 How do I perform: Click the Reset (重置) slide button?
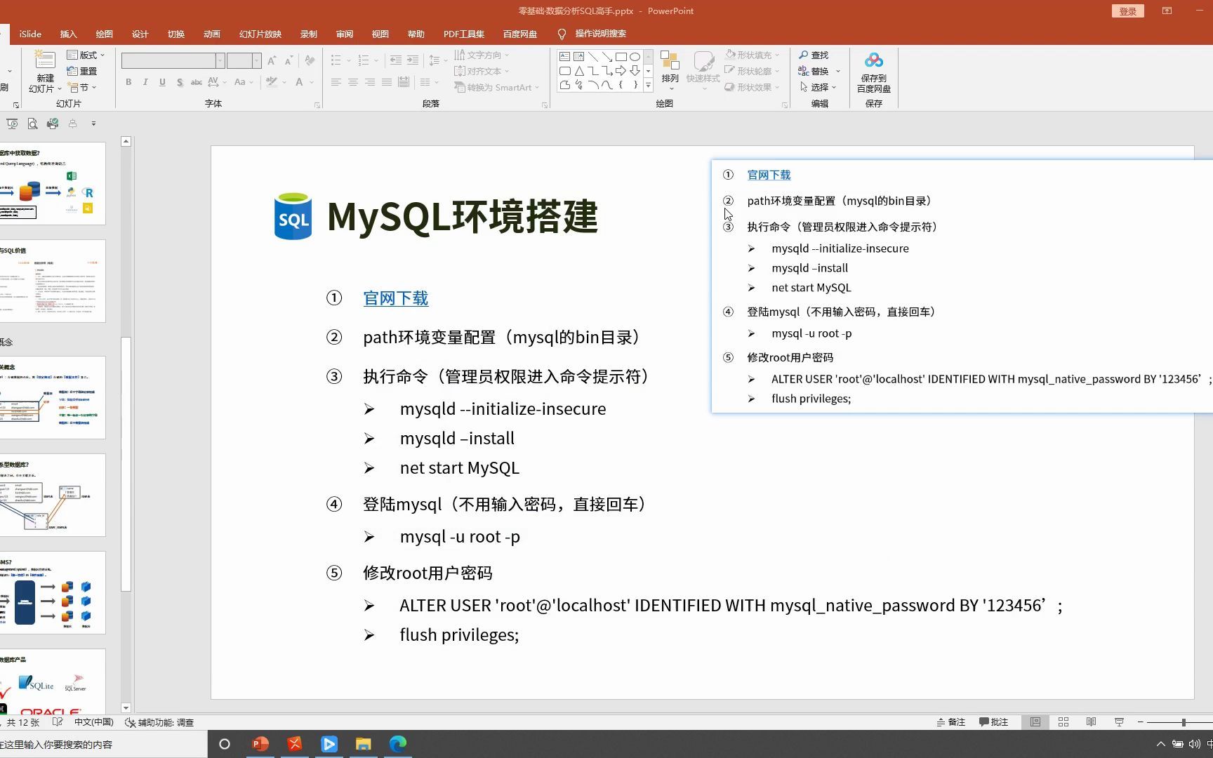[x=82, y=71]
